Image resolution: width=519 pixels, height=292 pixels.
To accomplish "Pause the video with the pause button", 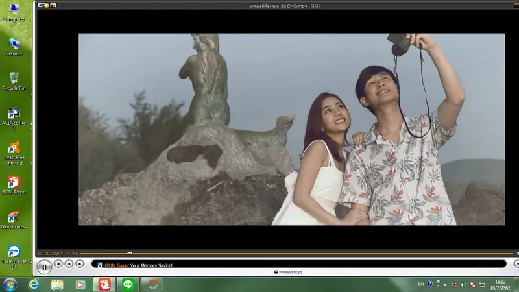I will coord(44,267).
